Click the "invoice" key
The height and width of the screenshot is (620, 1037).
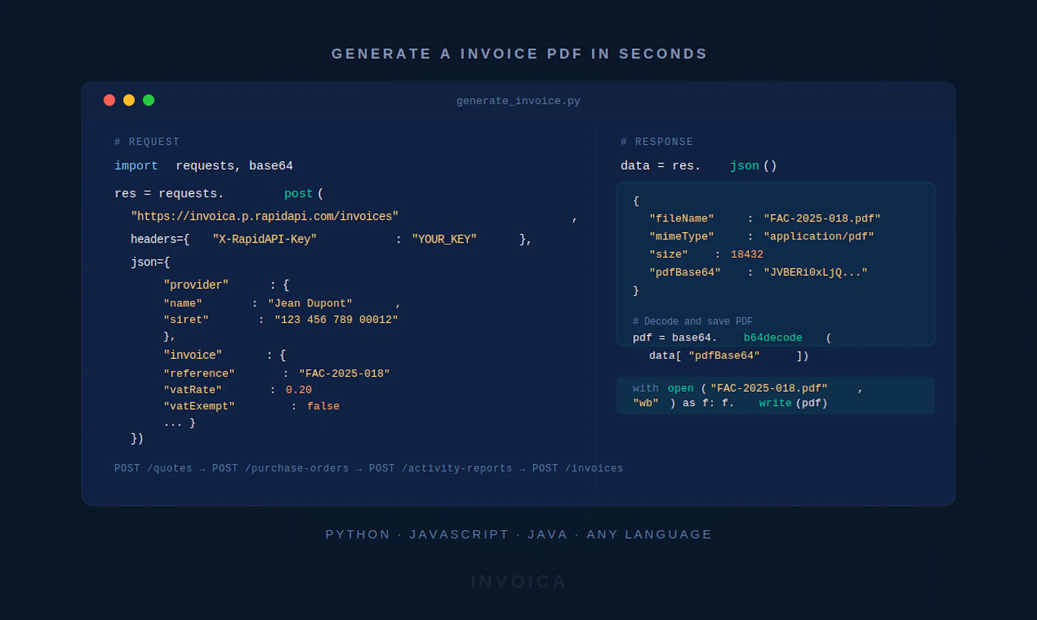(192, 355)
